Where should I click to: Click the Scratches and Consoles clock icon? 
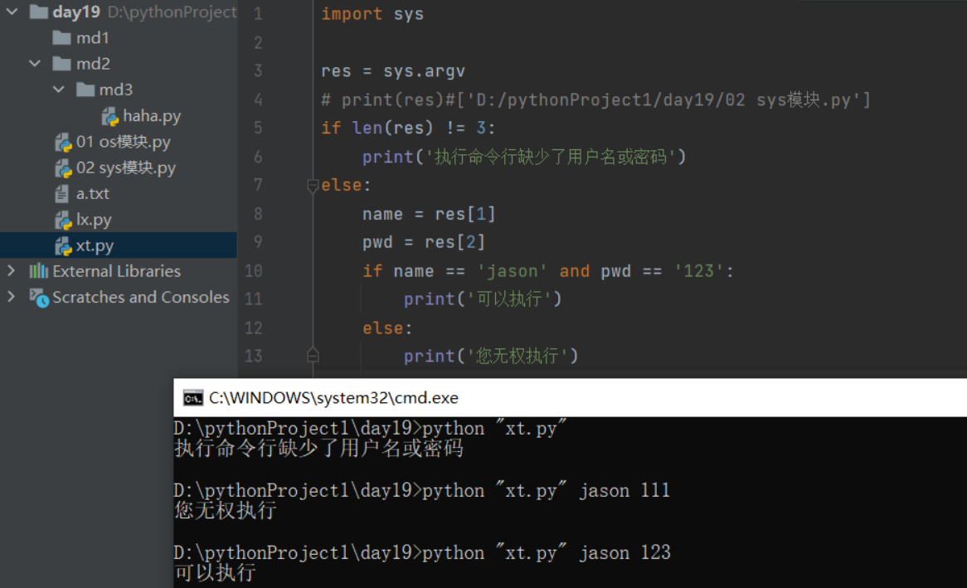coord(39,298)
